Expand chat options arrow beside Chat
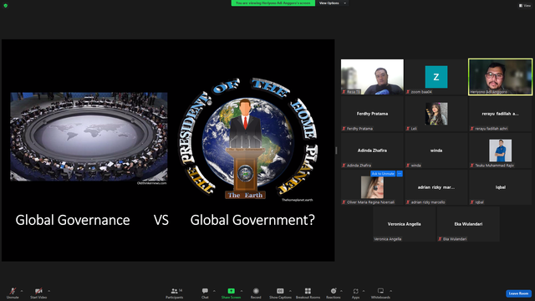 point(214,291)
